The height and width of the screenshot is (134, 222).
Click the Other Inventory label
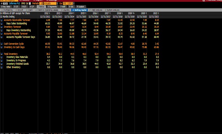(13, 67)
